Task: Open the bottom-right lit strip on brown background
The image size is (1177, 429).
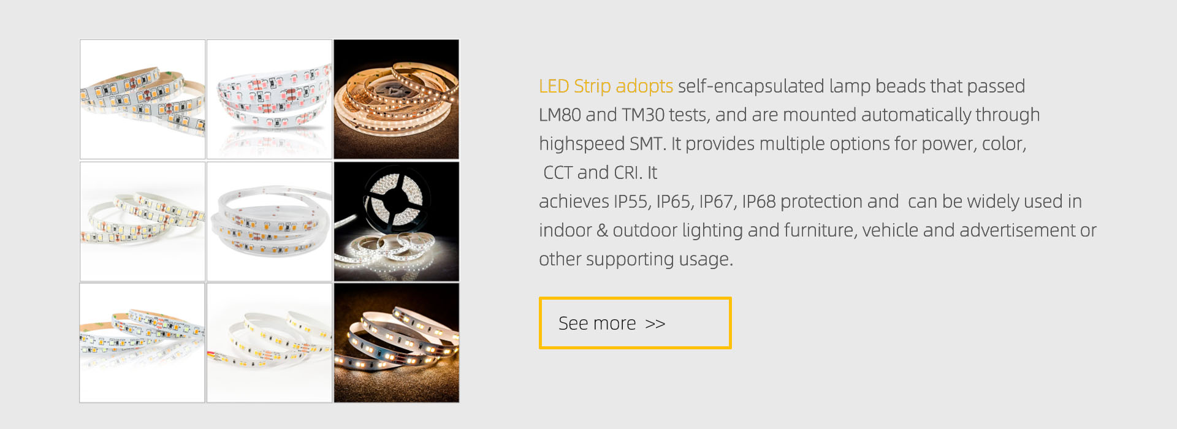Action: (397, 343)
